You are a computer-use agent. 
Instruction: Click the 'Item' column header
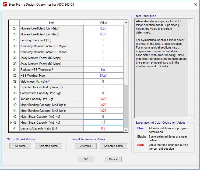(x=51, y=23)
